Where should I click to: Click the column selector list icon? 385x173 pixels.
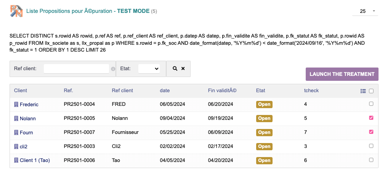coord(363,91)
